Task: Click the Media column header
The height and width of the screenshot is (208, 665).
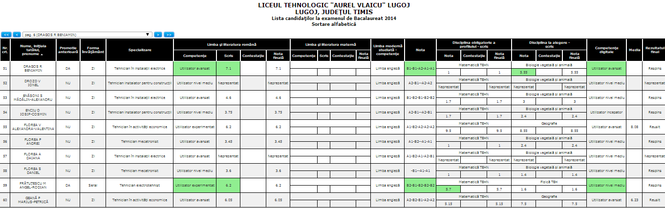Action: (634, 50)
